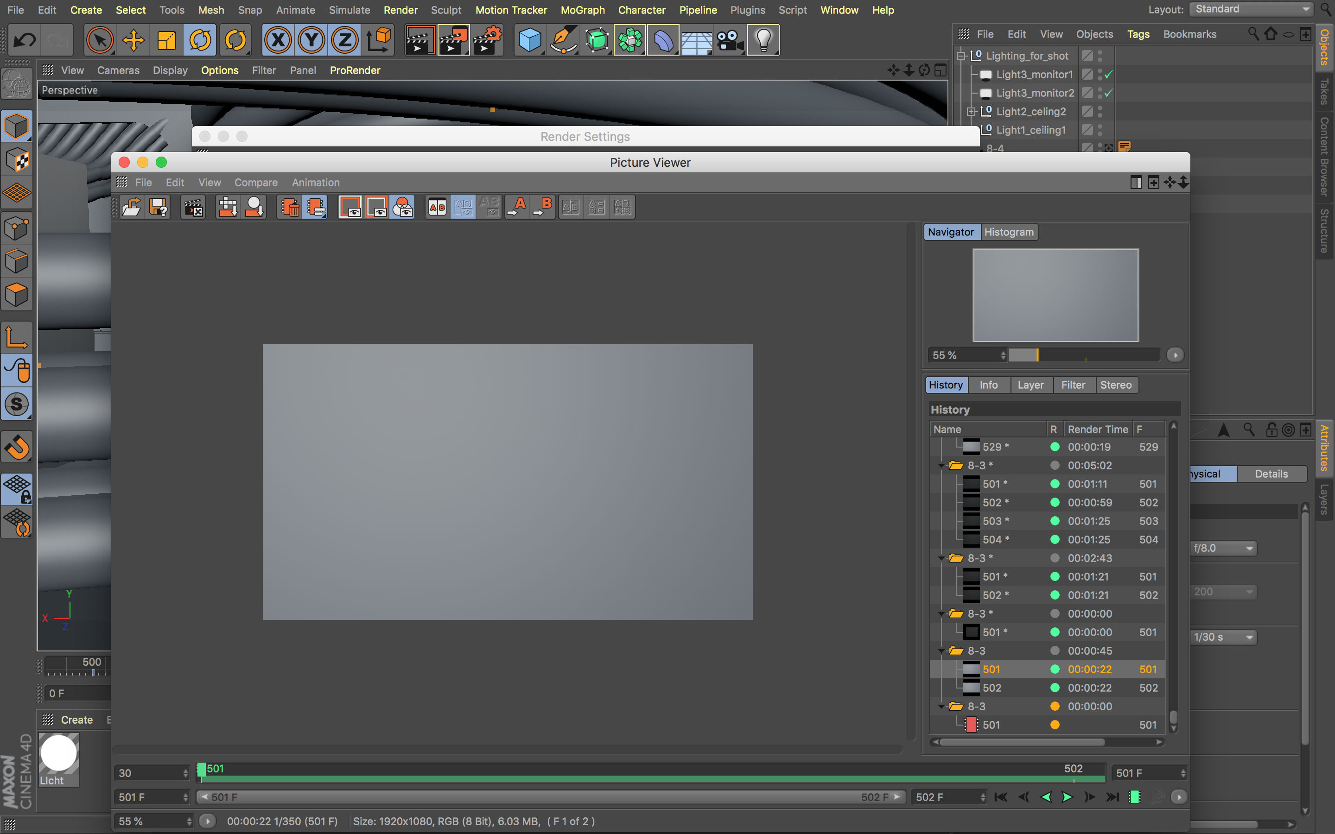The image size is (1335, 834).
Task: Collapse the 8-3 folder with 00:02:43
Action: point(941,559)
